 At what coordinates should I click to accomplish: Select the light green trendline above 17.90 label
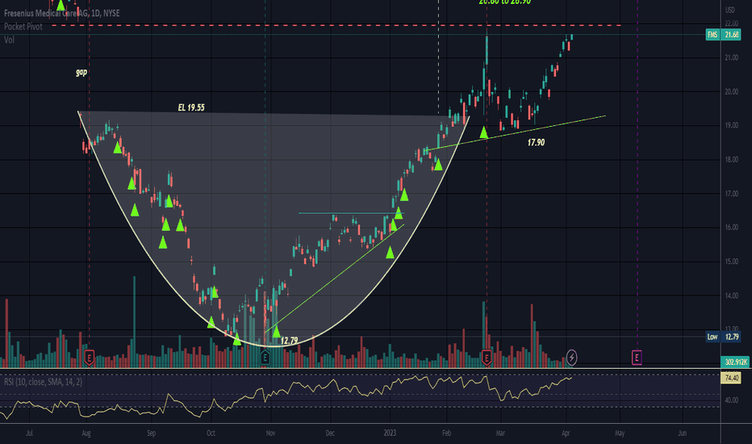pyautogui.click(x=516, y=133)
